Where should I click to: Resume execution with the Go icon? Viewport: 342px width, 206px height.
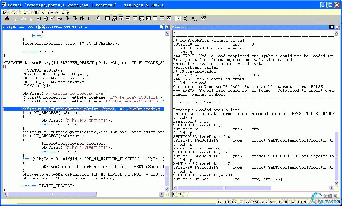(x=39, y=18)
